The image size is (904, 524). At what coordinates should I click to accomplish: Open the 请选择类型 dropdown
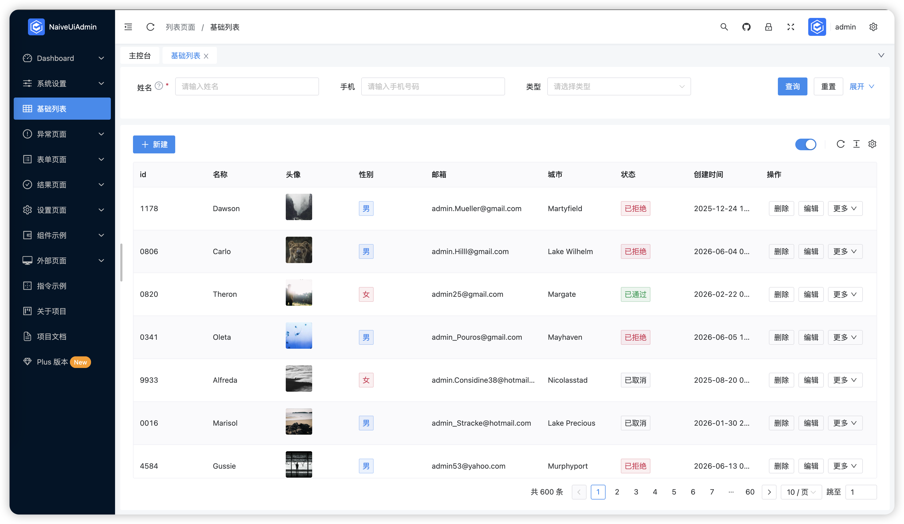point(618,86)
